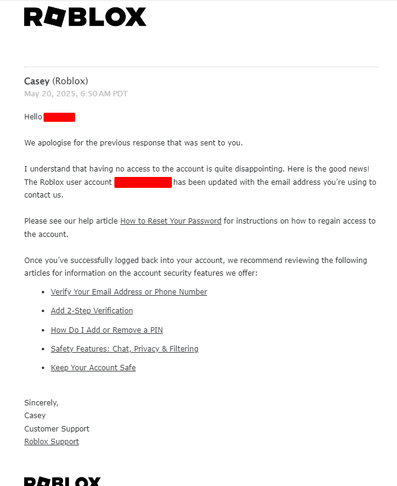Click the Roblox logo at the top
397x486 pixels.
coord(85,17)
